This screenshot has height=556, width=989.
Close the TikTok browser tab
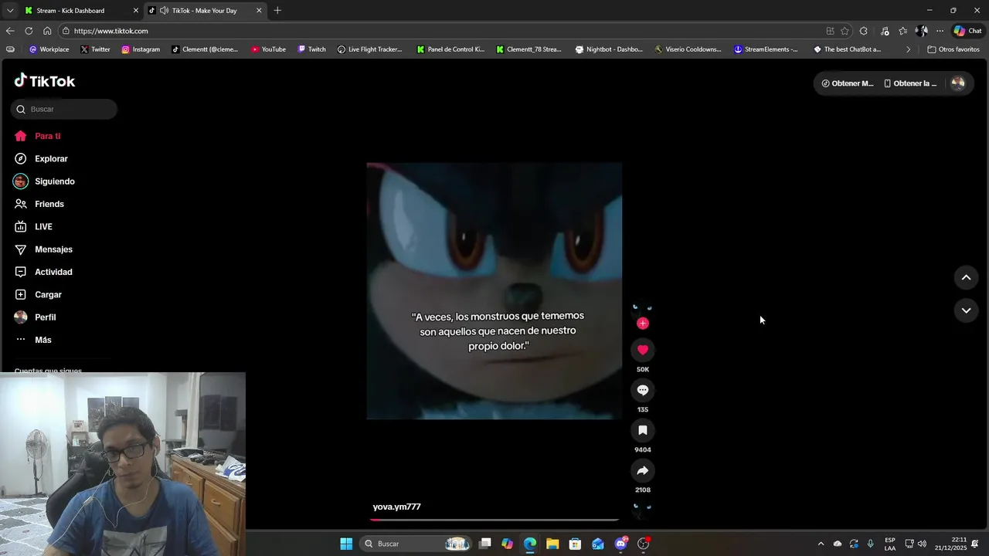[x=259, y=11]
